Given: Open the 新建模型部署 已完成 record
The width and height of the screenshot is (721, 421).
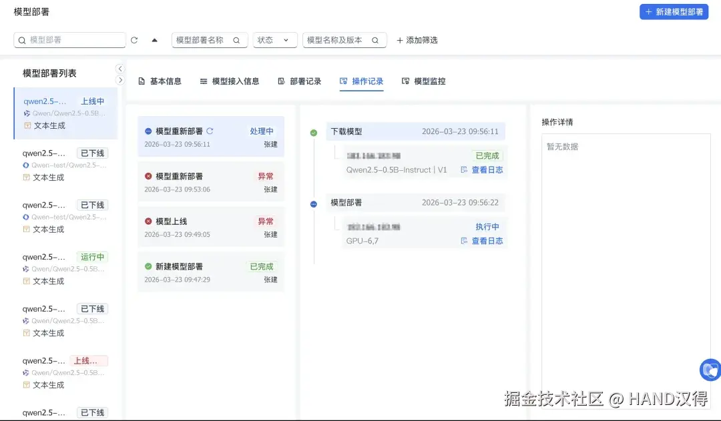Looking at the screenshot, I should click(211, 272).
